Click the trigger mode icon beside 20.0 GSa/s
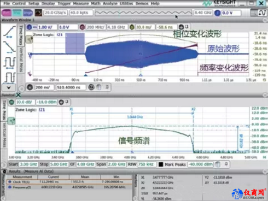This screenshot has height=201, width=268. 38,13
